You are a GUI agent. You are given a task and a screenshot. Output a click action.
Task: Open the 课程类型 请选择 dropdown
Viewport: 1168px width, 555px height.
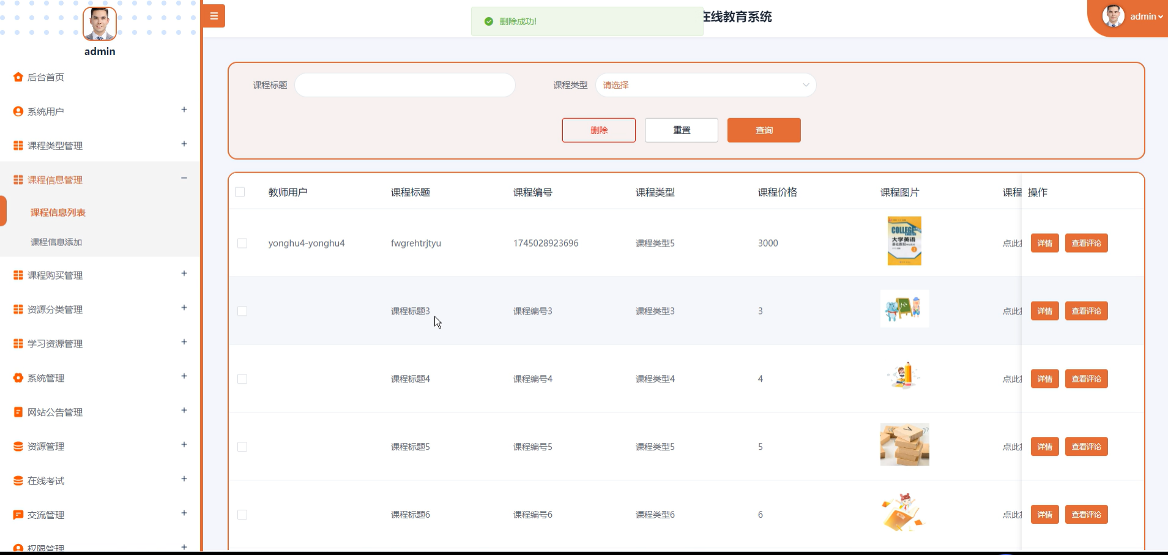click(705, 85)
